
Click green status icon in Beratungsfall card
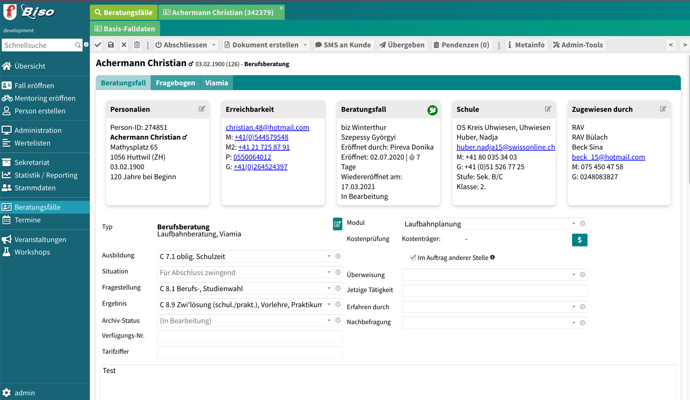point(432,110)
